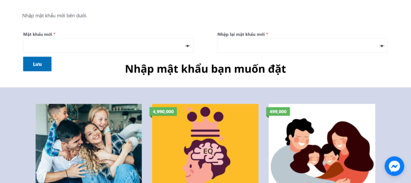Screen dimensions: 411x183
Task: Click the "Mật khẩu mới" field label
Action: point(38,34)
